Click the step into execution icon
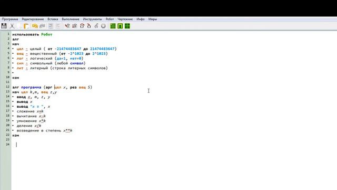The image size is (337, 190). click(x=89, y=26)
